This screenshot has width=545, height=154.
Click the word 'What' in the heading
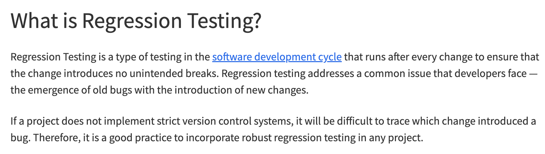click(35, 21)
